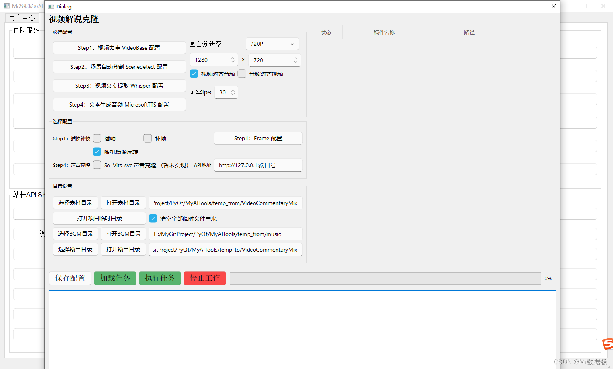
Task: Toggle 清空全部临时文件重来 checkbox
Action: click(x=153, y=218)
